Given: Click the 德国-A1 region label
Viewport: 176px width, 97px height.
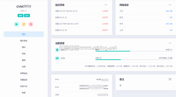Looking at the screenshot, I should coord(24,11).
